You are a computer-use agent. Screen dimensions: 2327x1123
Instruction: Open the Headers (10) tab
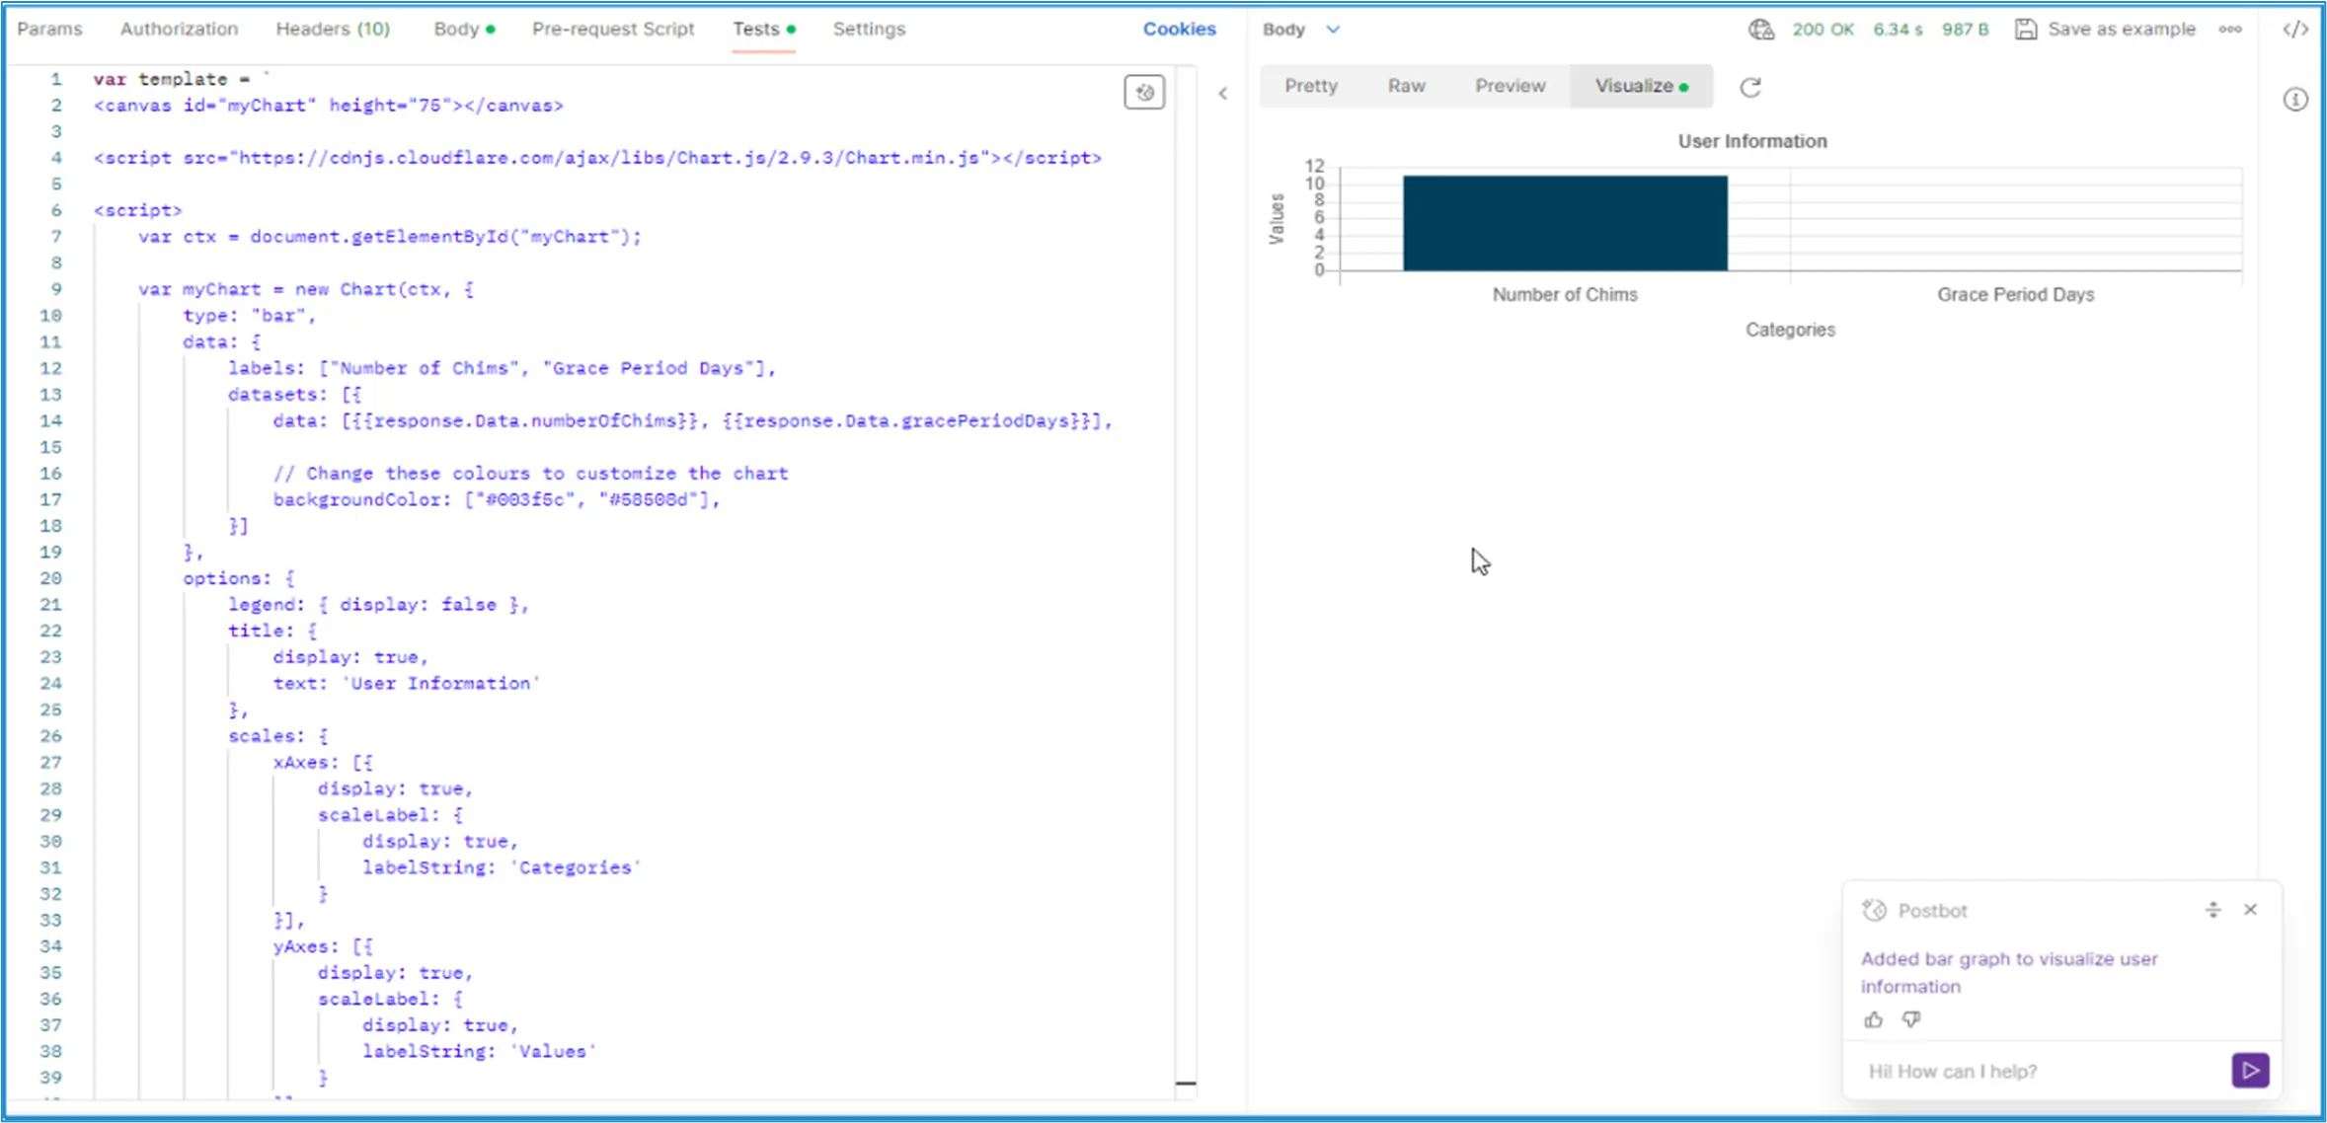[333, 29]
